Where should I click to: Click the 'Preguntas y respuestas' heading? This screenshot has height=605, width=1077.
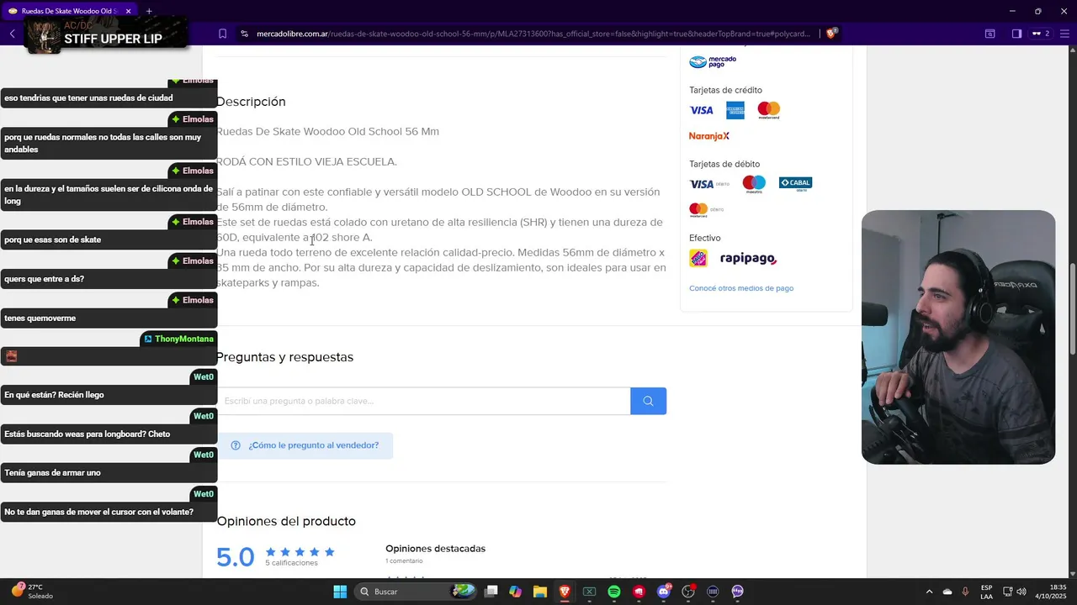click(284, 357)
